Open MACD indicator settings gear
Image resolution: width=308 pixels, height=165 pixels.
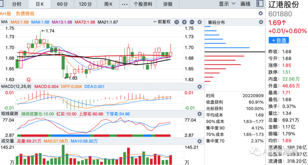(x=200, y=86)
